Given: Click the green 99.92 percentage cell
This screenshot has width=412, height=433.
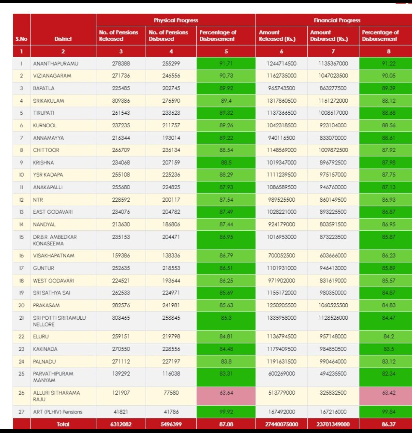Looking at the screenshot, I should coord(226,412).
